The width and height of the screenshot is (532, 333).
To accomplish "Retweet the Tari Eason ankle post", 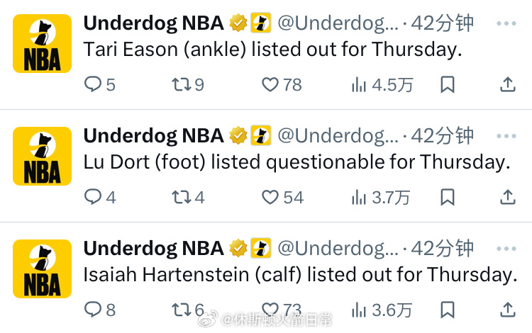I will 181,85.
